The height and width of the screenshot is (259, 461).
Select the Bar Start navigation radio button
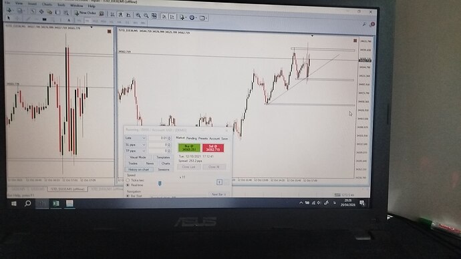tap(128, 196)
